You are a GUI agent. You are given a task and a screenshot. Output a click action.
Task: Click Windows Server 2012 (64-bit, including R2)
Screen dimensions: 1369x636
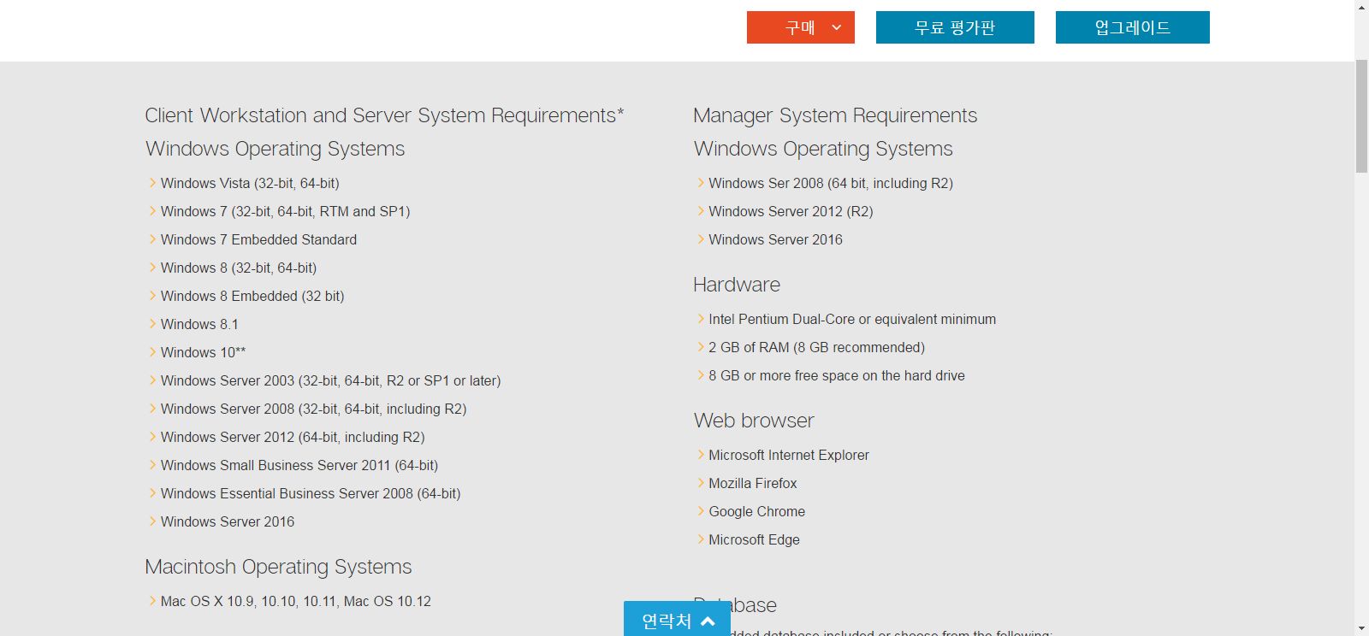[293, 437]
